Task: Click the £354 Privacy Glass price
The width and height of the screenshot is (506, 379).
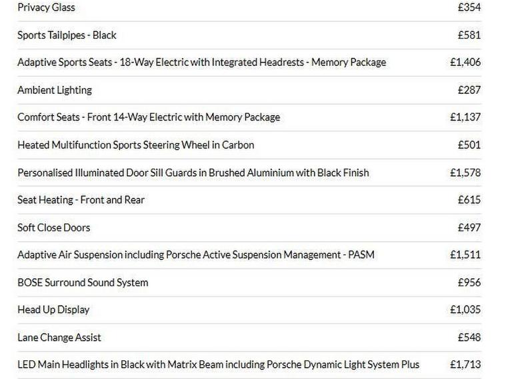Action: click(469, 7)
